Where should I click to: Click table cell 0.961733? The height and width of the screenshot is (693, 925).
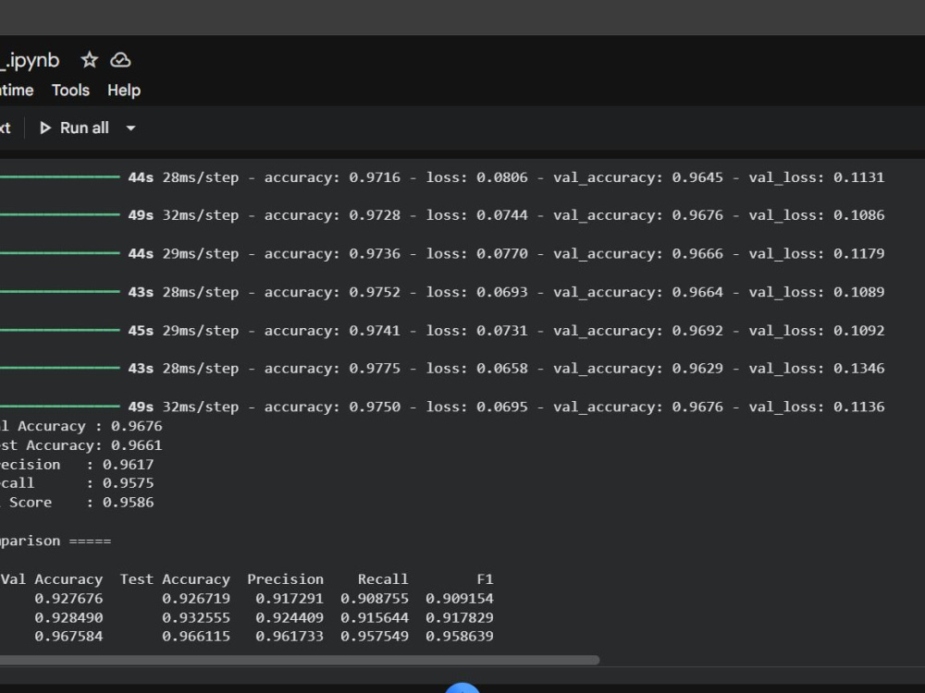click(289, 637)
